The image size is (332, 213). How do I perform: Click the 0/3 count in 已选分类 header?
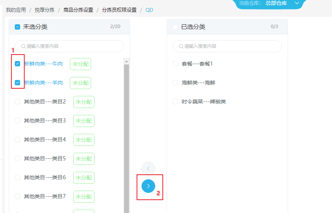[274, 27]
